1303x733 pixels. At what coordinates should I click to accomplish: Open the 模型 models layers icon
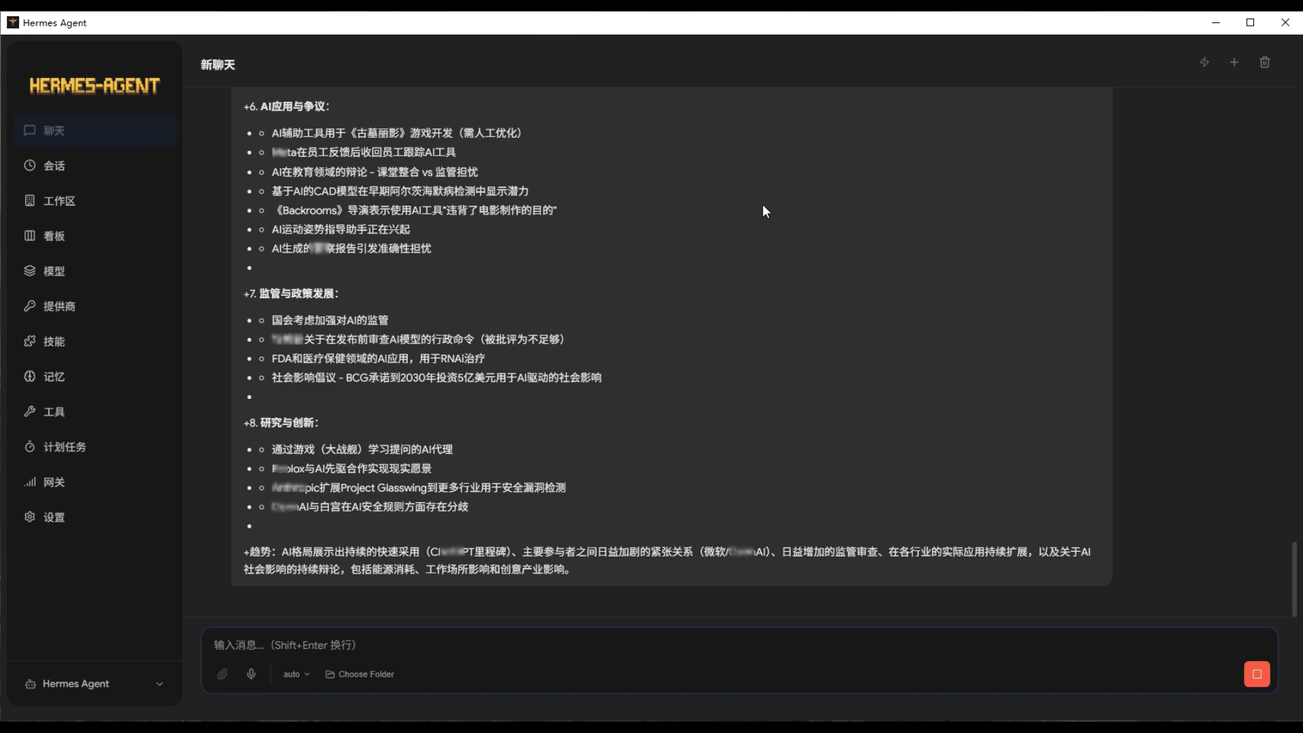coord(30,271)
